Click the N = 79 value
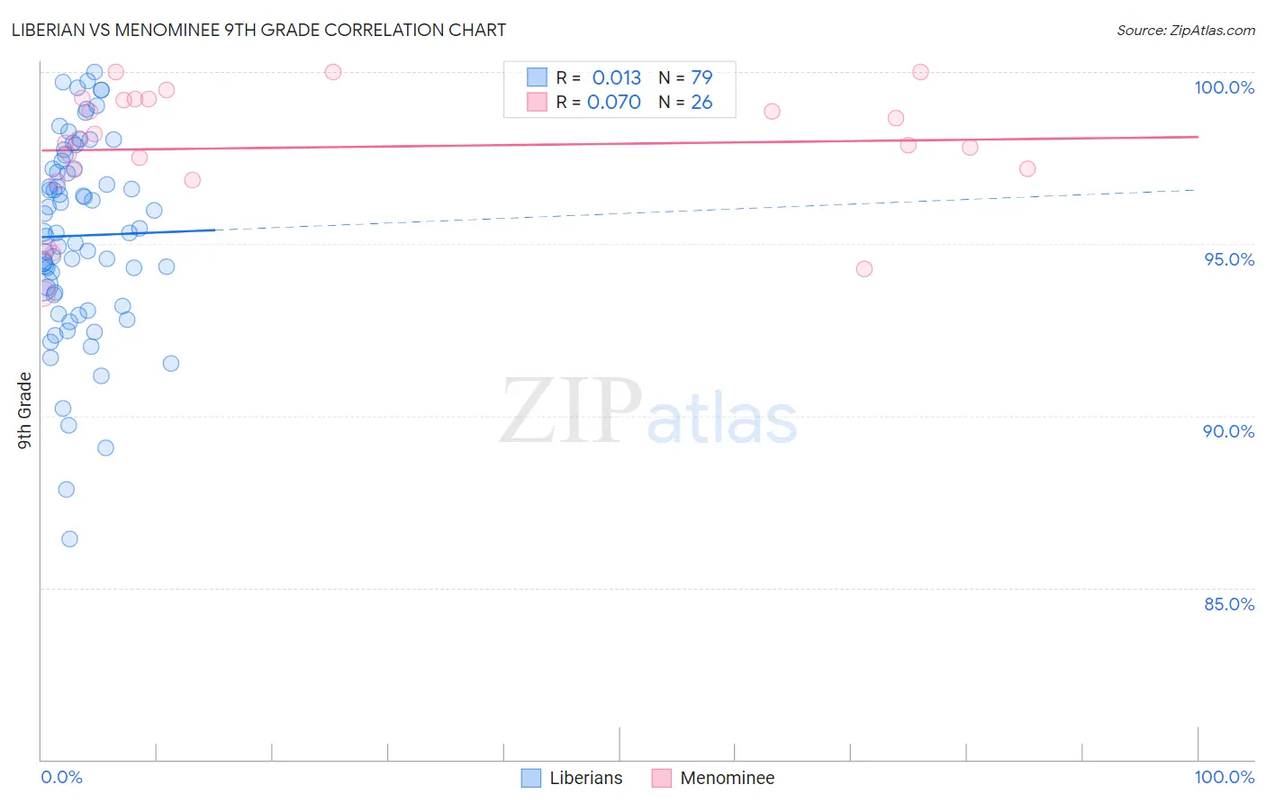The image size is (1266, 803). click(x=685, y=77)
